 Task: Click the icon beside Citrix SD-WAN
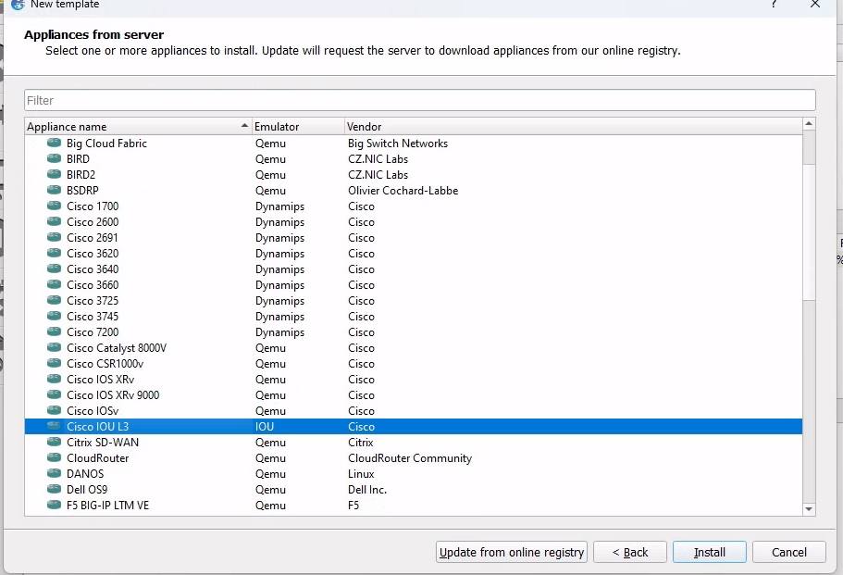[x=54, y=443]
